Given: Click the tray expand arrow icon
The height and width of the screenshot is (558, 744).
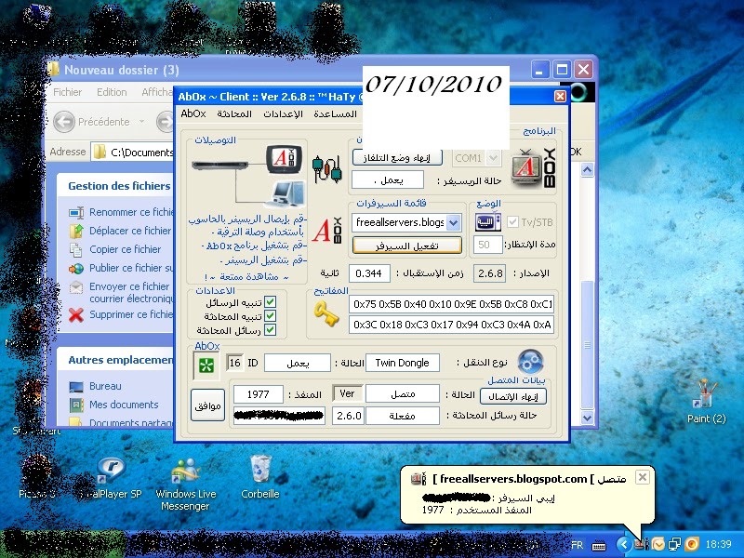Looking at the screenshot, I should point(624,544).
